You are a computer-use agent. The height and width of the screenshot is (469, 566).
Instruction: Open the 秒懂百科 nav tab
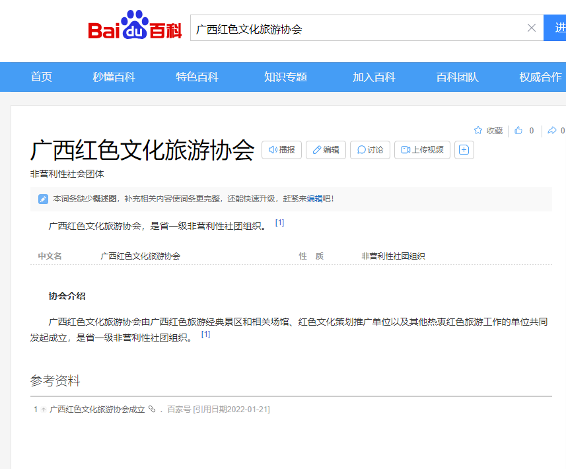point(114,77)
